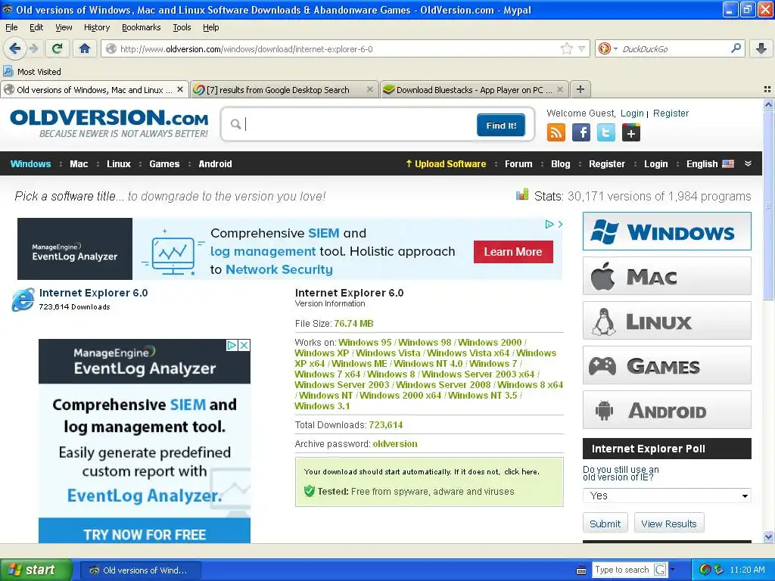
Task: Close the Google Desktop Search tab
Action: click(x=369, y=89)
